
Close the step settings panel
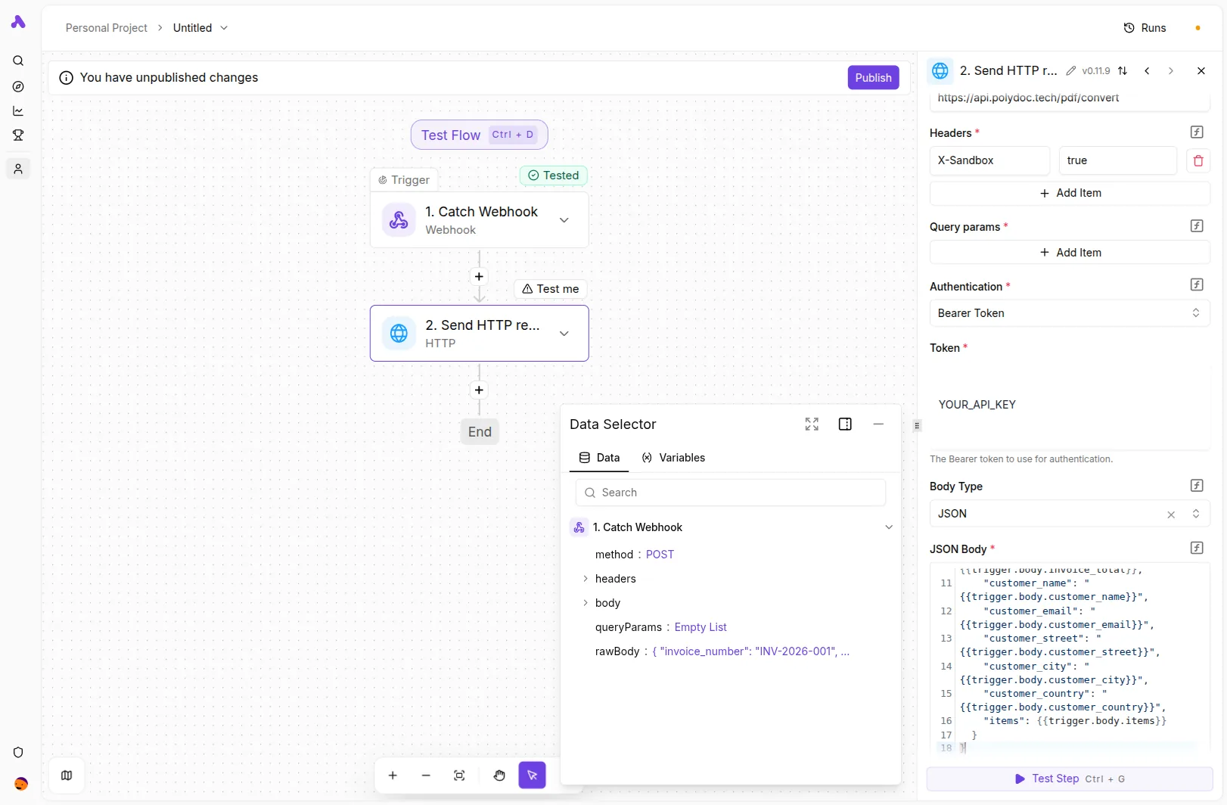pyautogui.click(x=1201, y=70)
